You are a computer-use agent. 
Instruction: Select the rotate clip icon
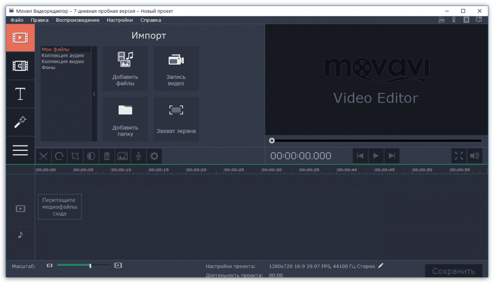pyautogui.click(x=59, y=156)
